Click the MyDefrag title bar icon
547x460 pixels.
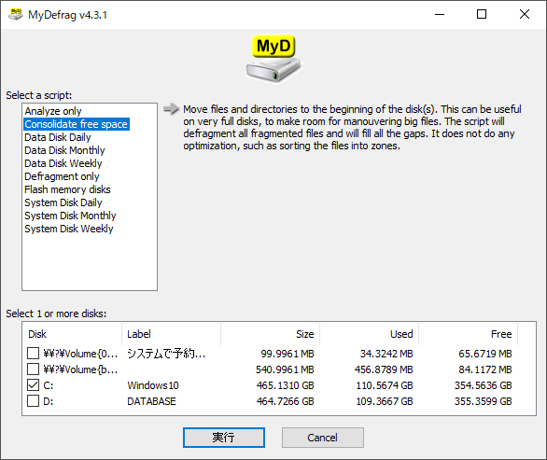tap(15, 15)
